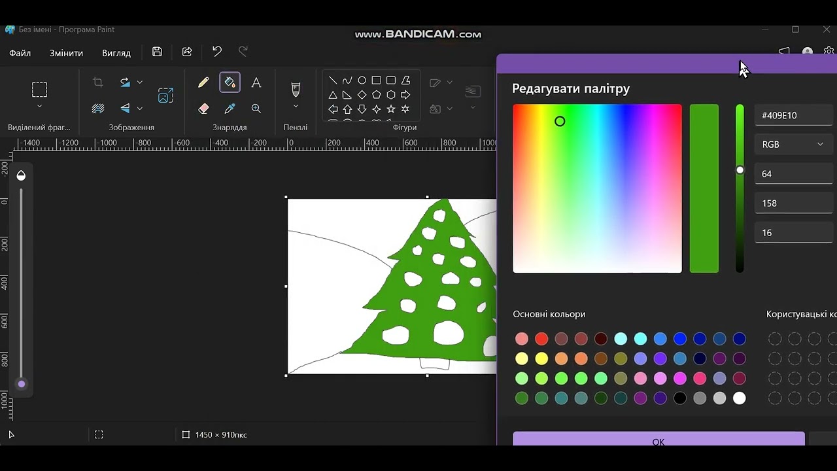The height and width of the screenshot is (471, 837).
Task: Select the Line shape
Action: coord(333,80)
